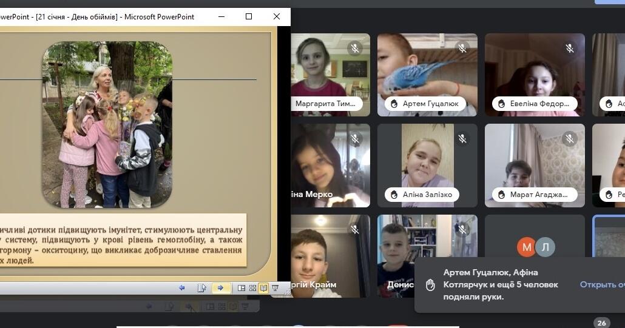Select Маргарита Тим video tile

click(x=331, y=75)
